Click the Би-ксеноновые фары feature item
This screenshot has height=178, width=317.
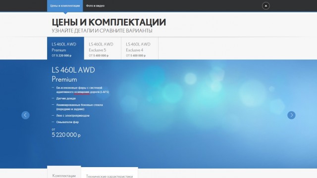(x=83, y=90)
